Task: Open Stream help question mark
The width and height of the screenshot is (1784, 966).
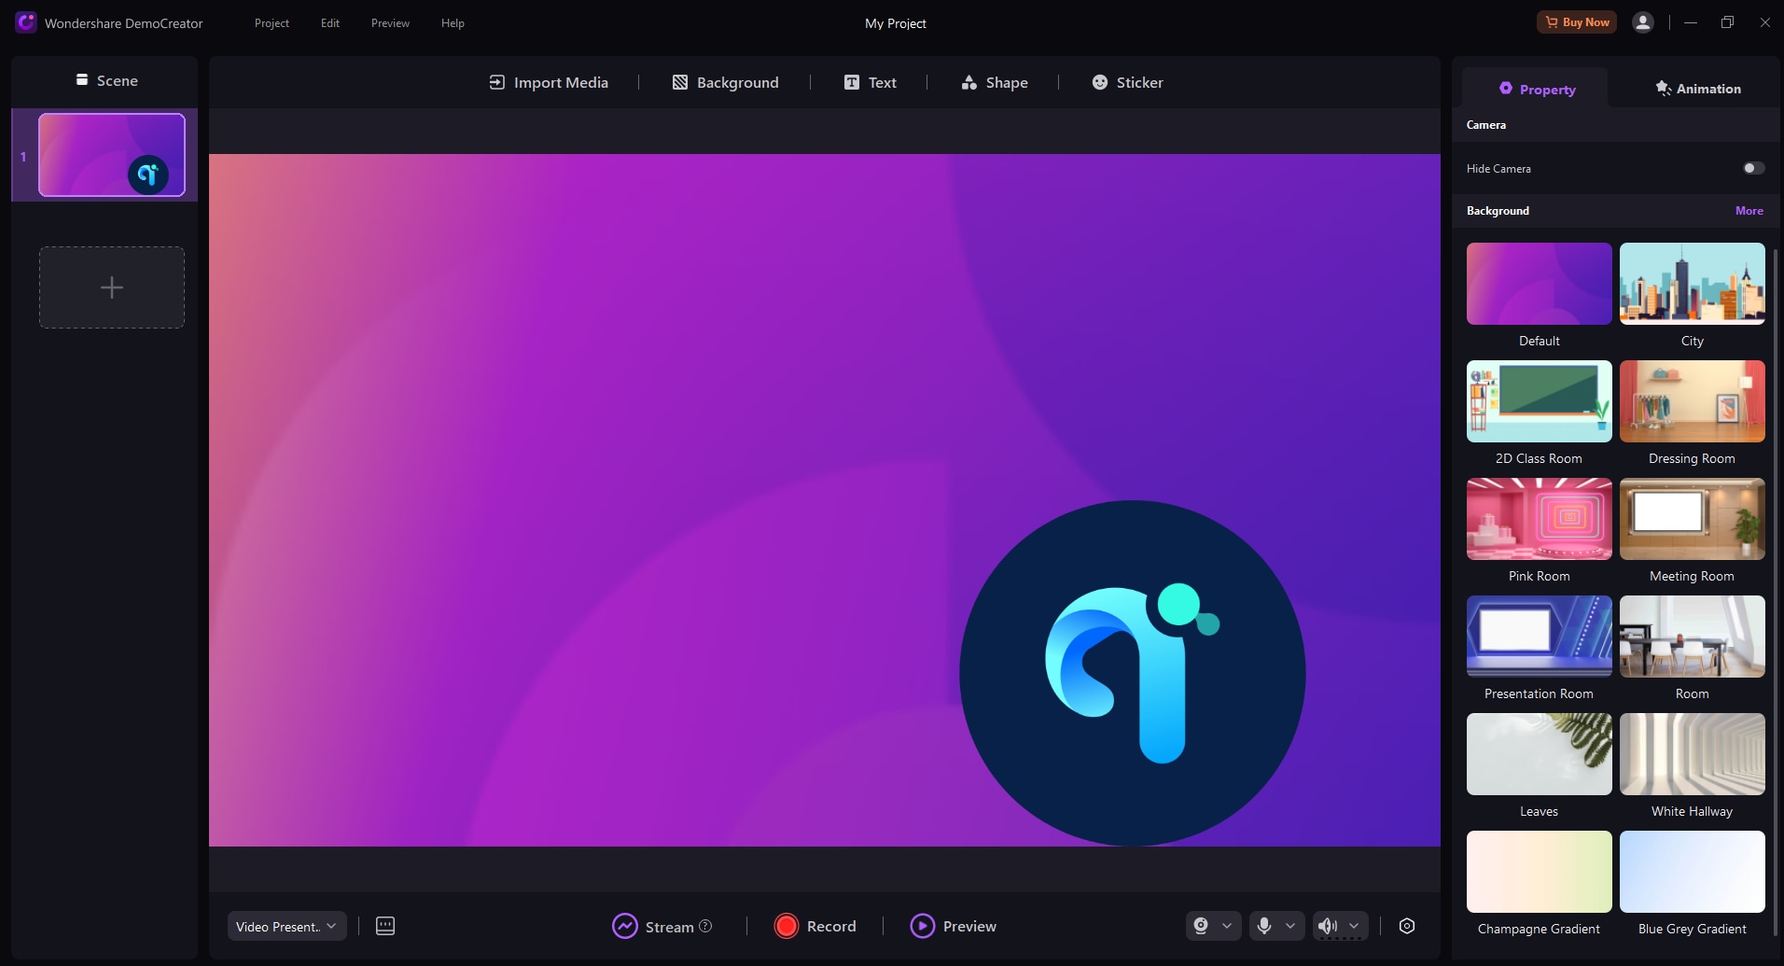Action: click(x=705, y=926)
